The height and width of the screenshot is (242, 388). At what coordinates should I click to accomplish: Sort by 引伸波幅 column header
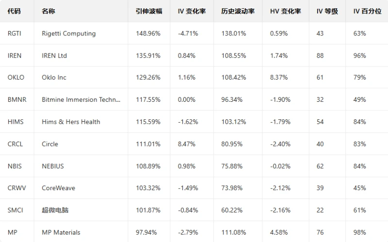149,11
